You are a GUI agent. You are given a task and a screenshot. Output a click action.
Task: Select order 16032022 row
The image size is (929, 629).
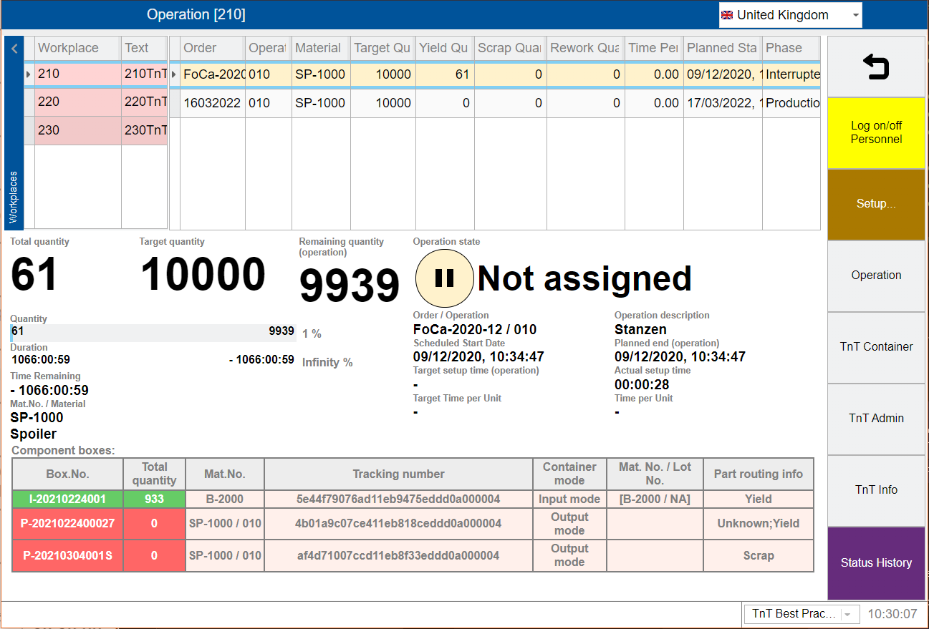click(x=211, y=103)
